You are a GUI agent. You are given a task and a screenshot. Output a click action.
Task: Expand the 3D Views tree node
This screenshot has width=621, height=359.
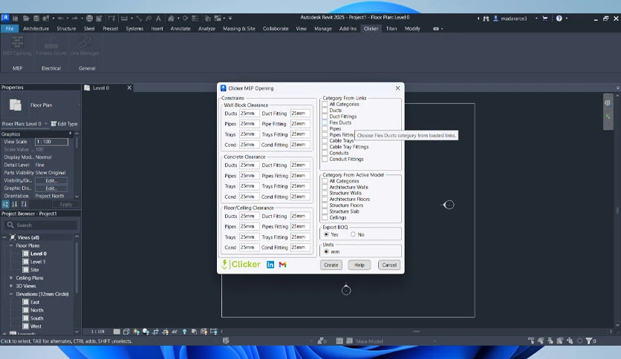pyautogui.click(x=11, y=286)
